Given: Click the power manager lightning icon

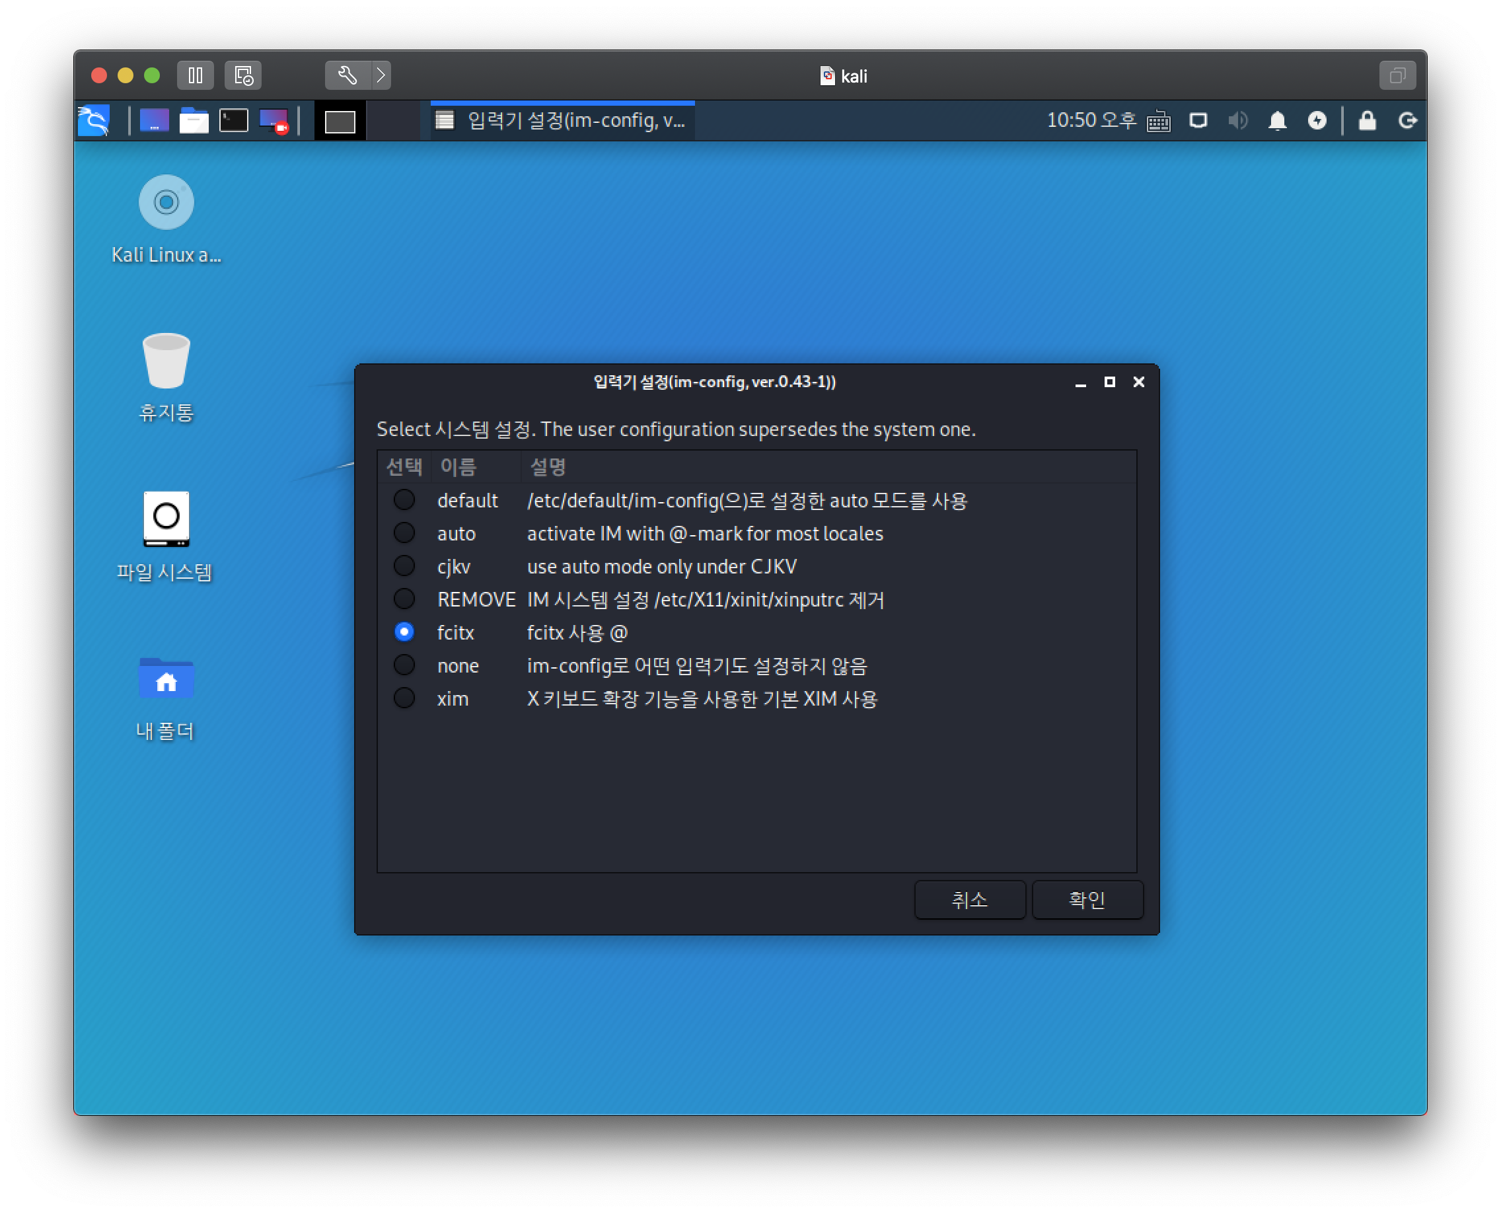Looking at the screenshot, I should tap(1317, 121).
